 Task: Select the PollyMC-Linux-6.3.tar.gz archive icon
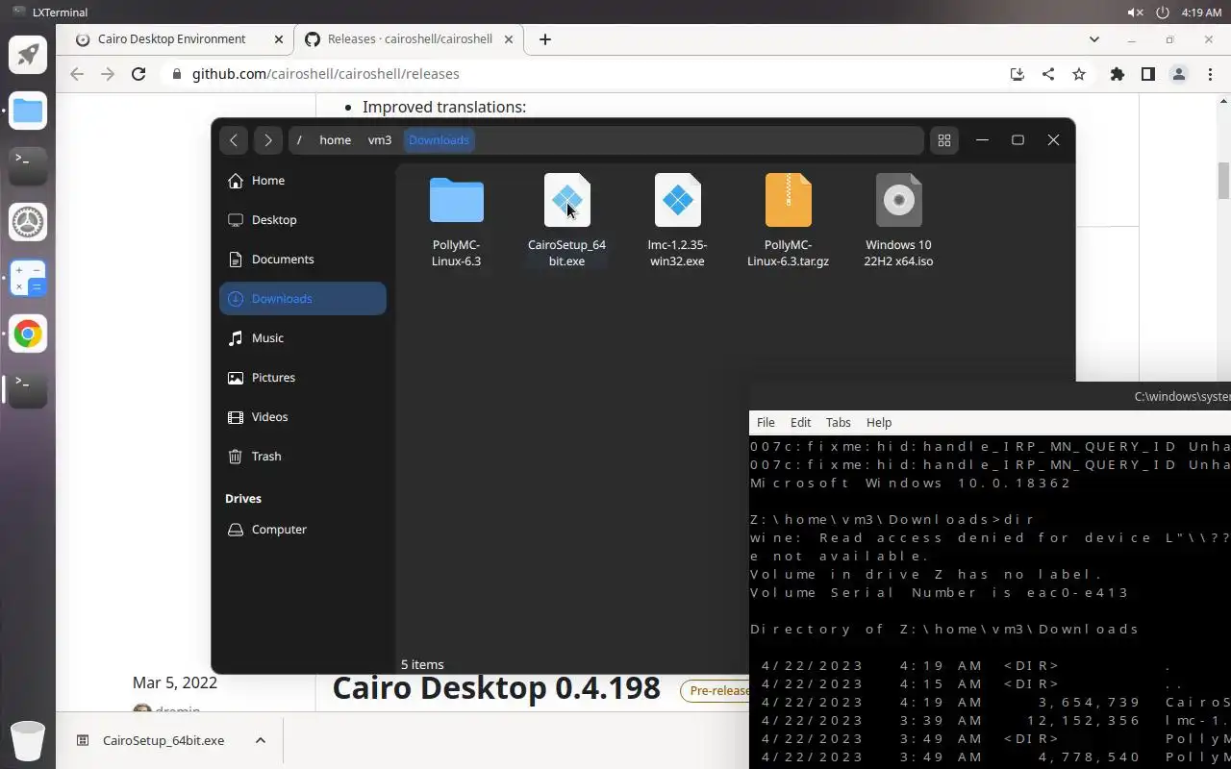[x=789, y=200]
